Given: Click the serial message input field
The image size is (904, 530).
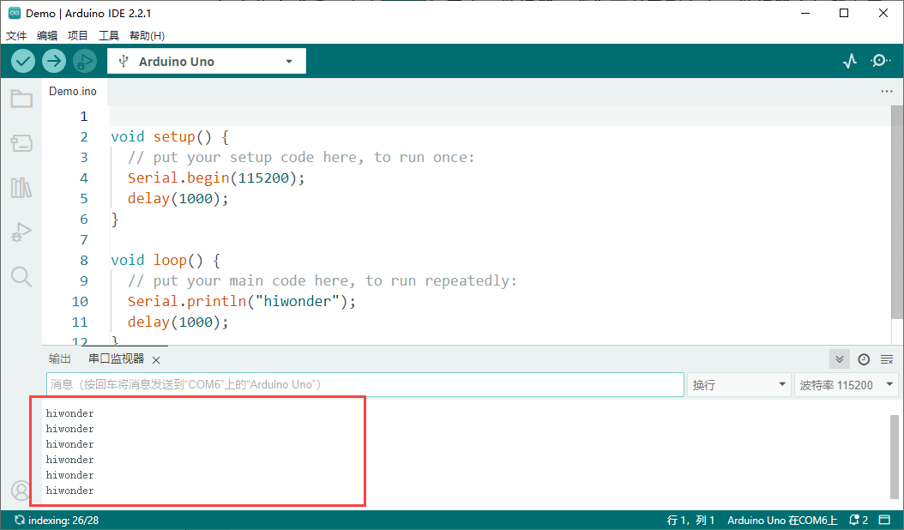Looking at the screenshot, I should tap(365, 385).
